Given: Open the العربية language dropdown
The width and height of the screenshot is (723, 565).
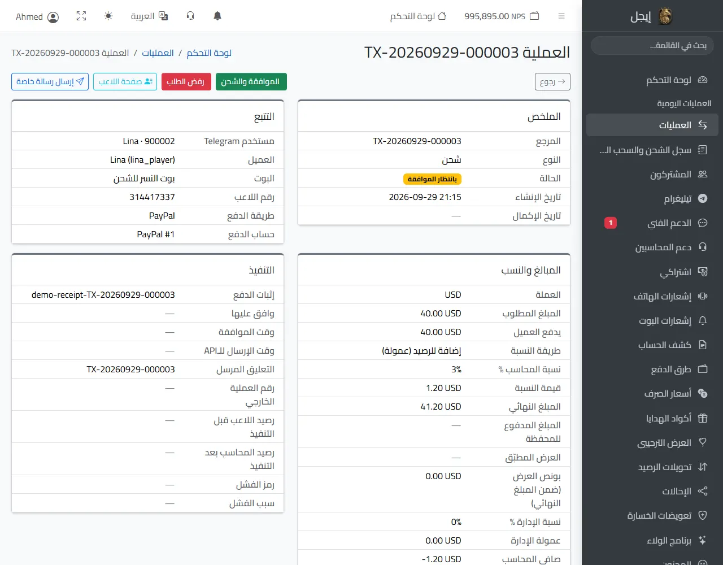Looking at the screenshot, I should pyautogui.click(x=150, y=16).
